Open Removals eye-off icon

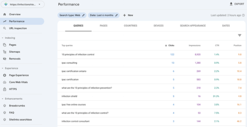click(x=5, y=59)
